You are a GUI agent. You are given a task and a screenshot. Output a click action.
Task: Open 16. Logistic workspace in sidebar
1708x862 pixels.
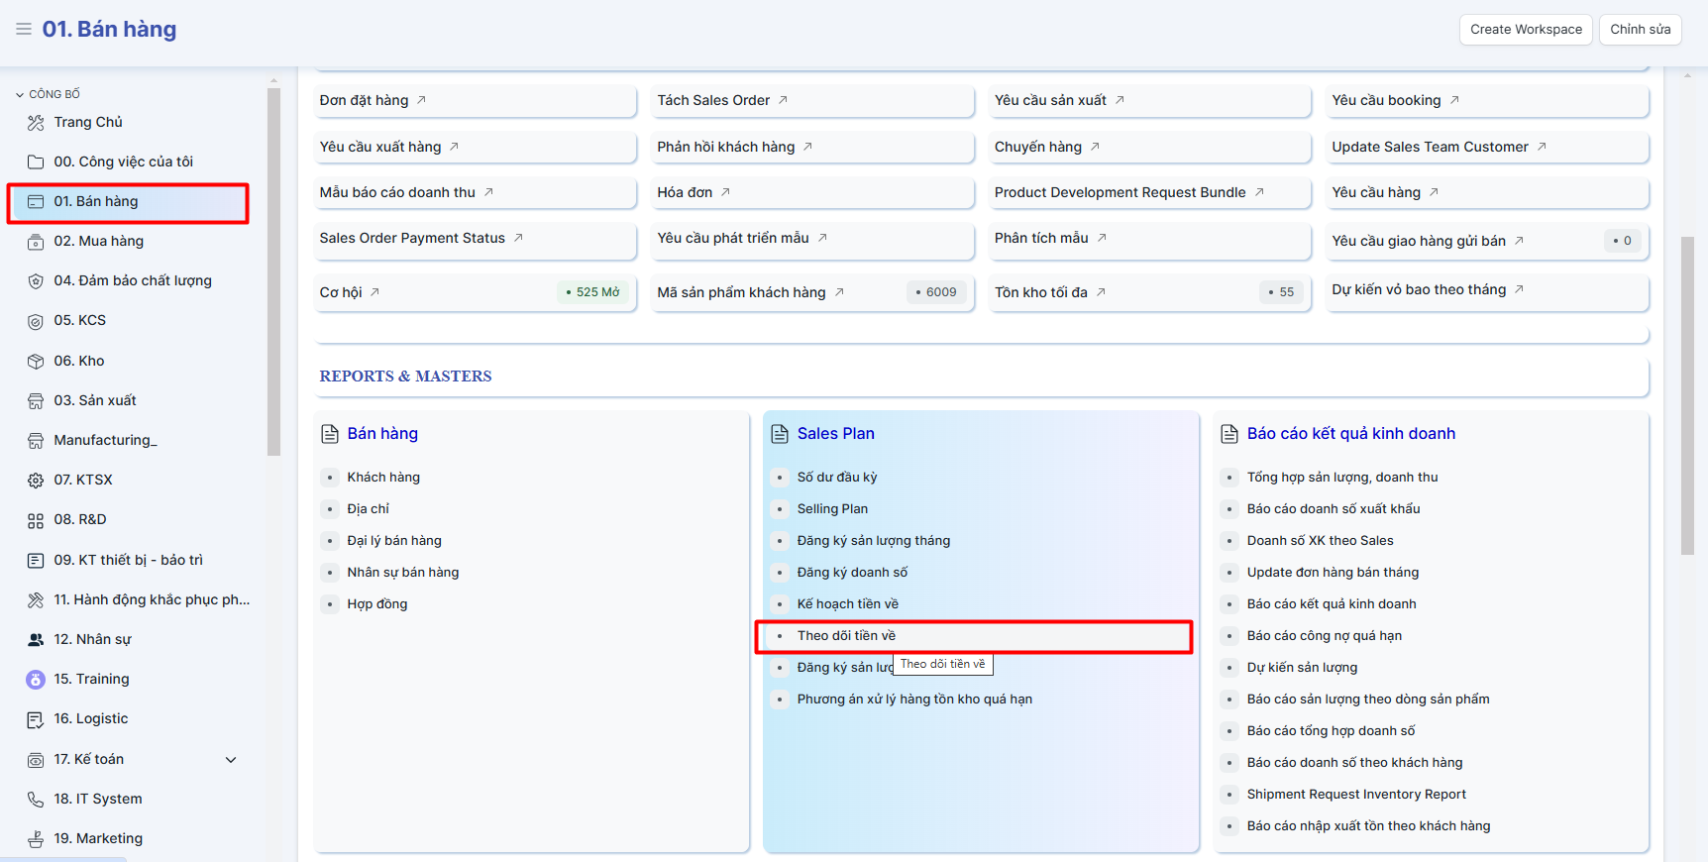click(90, 718)
